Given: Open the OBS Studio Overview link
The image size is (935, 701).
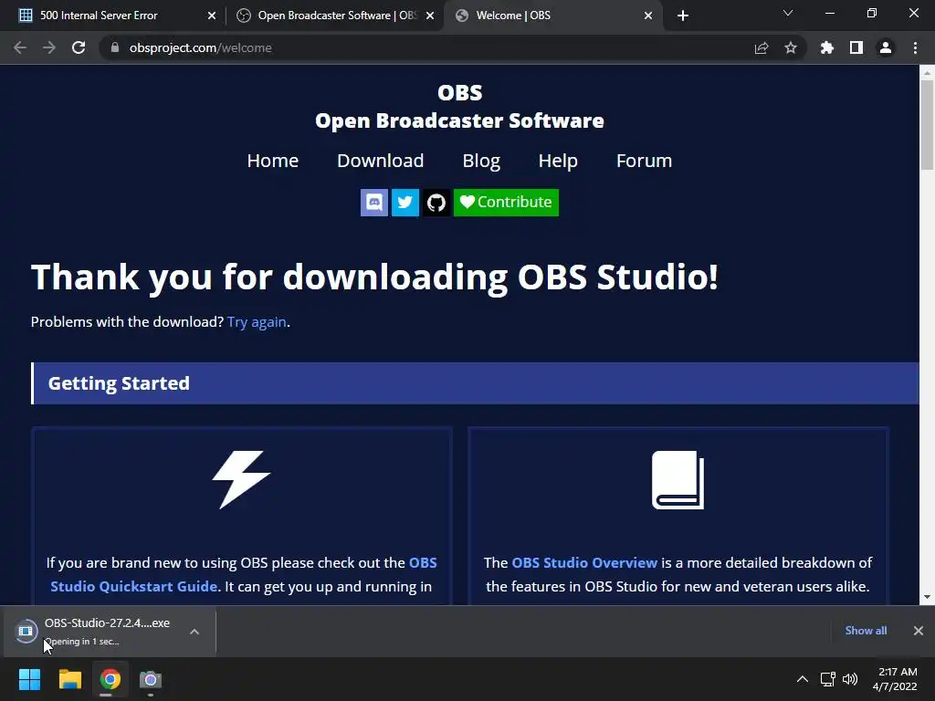Looking at the screenshot, I should pyautogui.click(x=584, y=562).
